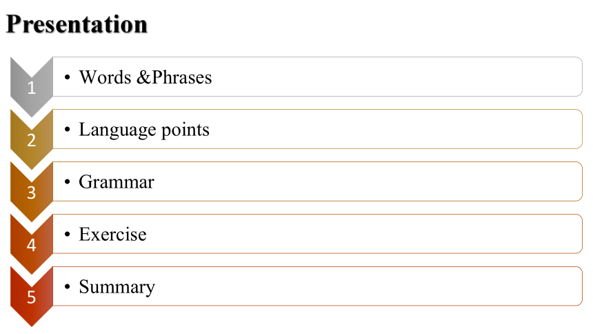Click the bullet before Exercise
The width and height of the screenshot is (593, 334).
(68, 235)
